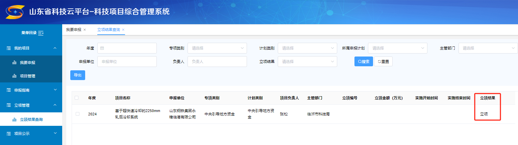Expand the 所属申报计划 dropdown
This screenshot has width=518, height=145.
click(397, 48)
